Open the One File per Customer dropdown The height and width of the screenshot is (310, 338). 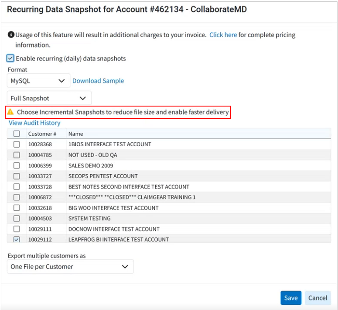(x=70, y=267)
